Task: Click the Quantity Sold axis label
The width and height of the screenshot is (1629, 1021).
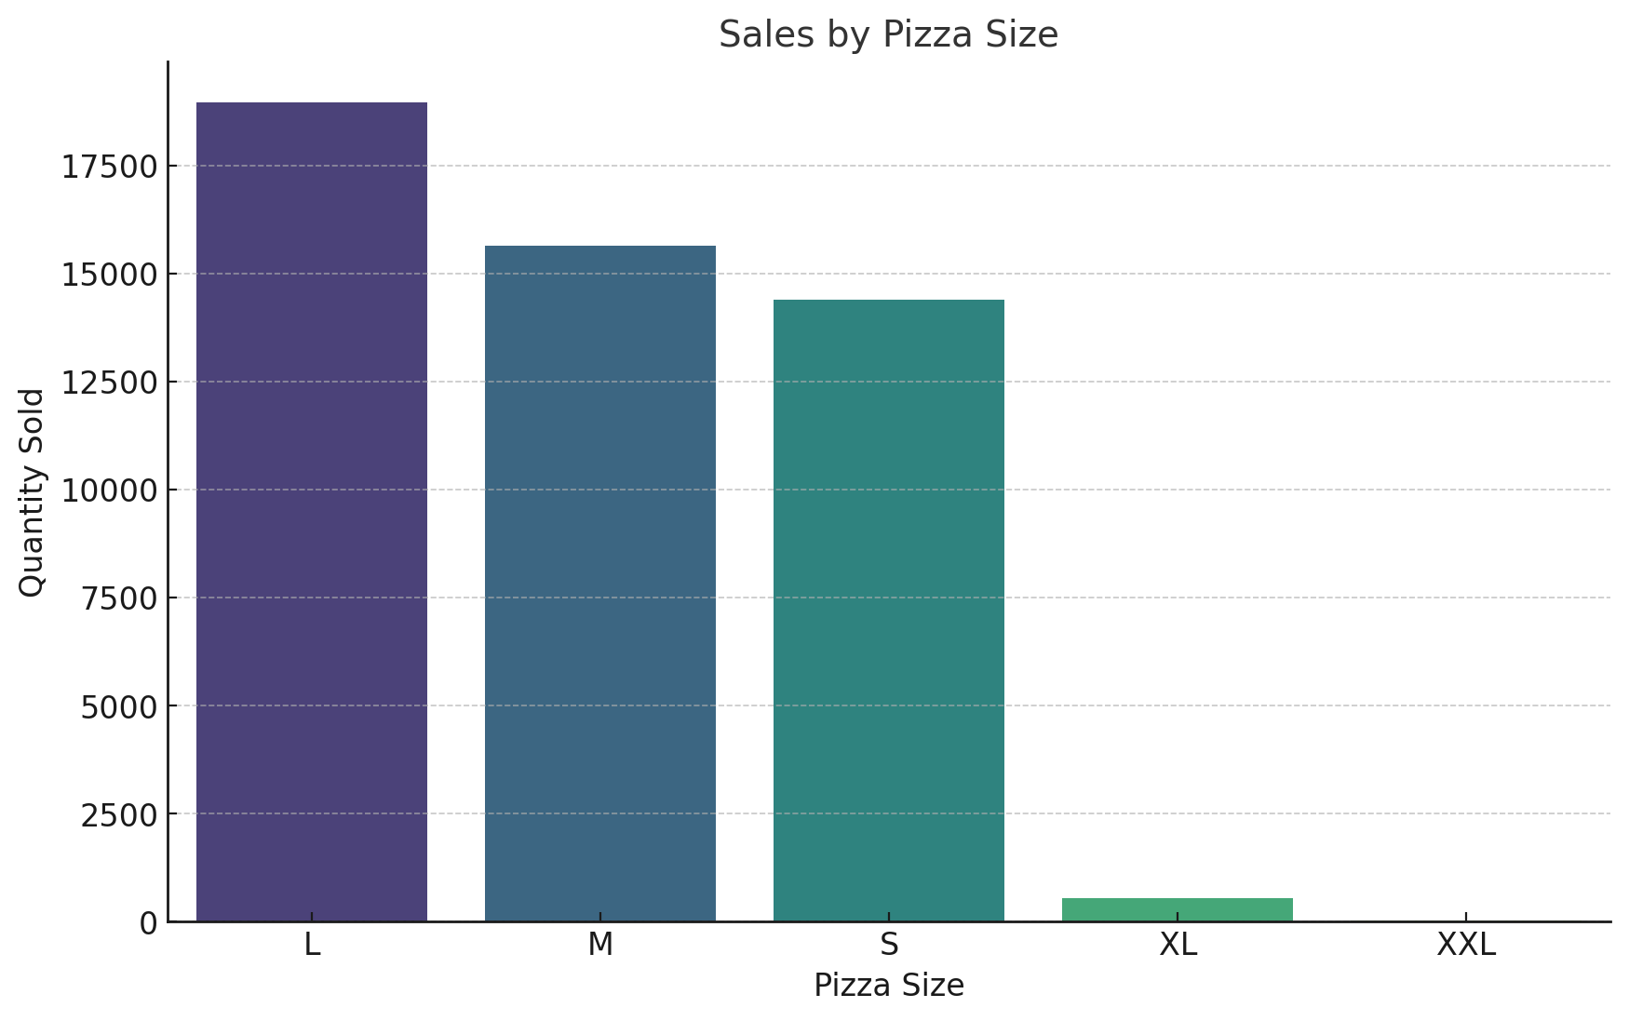Action: [32, 492]
